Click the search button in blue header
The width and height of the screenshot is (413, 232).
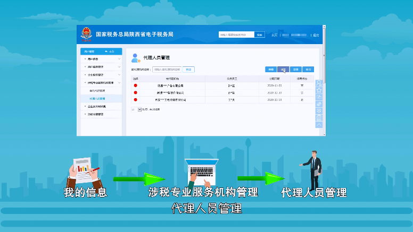[x=259, y=35]
